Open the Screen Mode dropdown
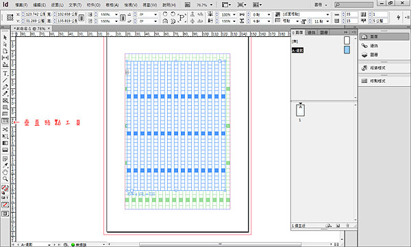411x247 pixels. click(242, 5)
